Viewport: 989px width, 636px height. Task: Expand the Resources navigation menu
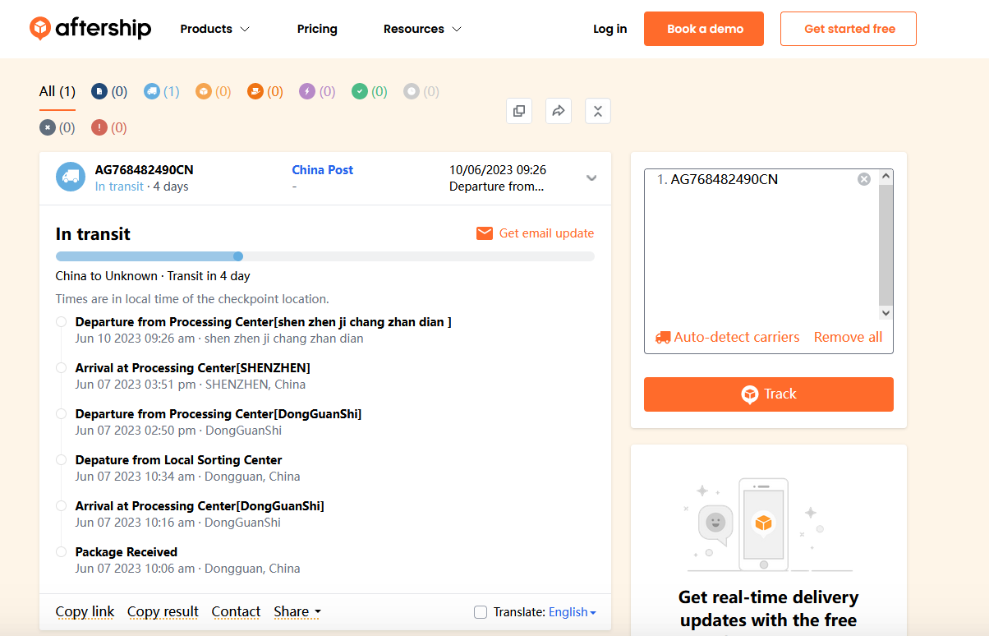pyautogui.click(x=422, y=29)
